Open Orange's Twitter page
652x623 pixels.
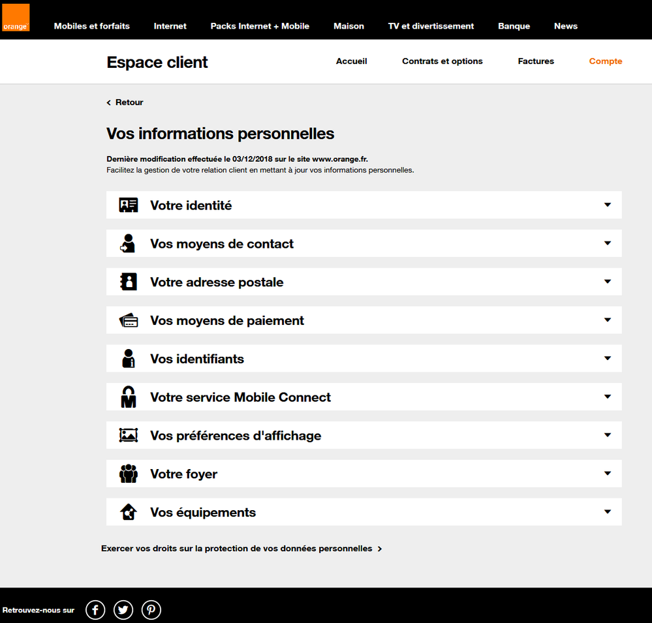[123, 610]
